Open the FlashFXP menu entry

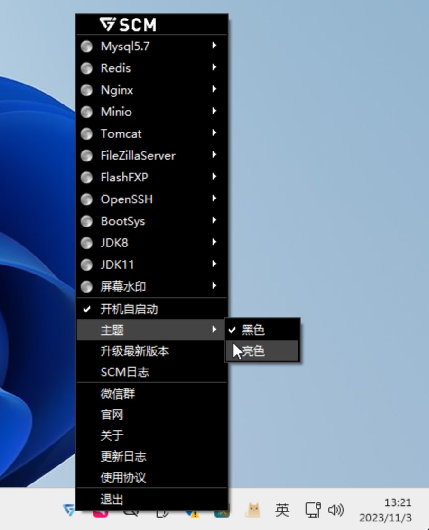[x=152, y=178]
